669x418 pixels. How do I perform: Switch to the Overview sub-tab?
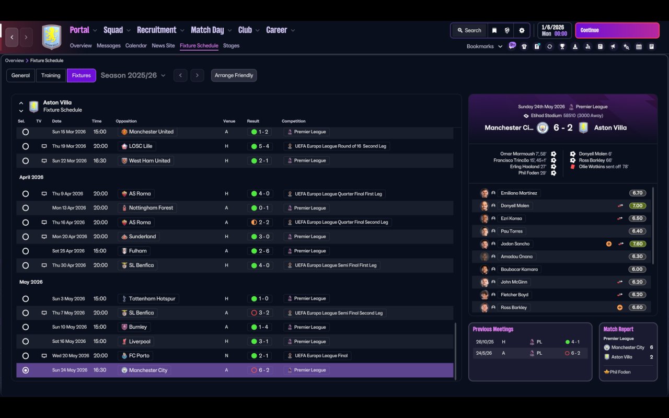coord(81,45)
